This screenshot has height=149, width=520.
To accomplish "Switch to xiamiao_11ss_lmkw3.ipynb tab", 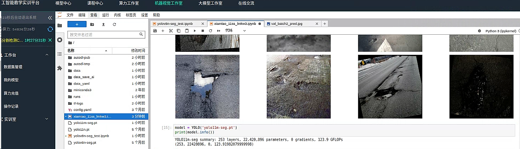I will 235,24.
